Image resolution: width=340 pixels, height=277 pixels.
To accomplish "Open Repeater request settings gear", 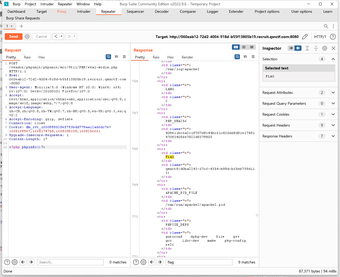I will 27,36.
